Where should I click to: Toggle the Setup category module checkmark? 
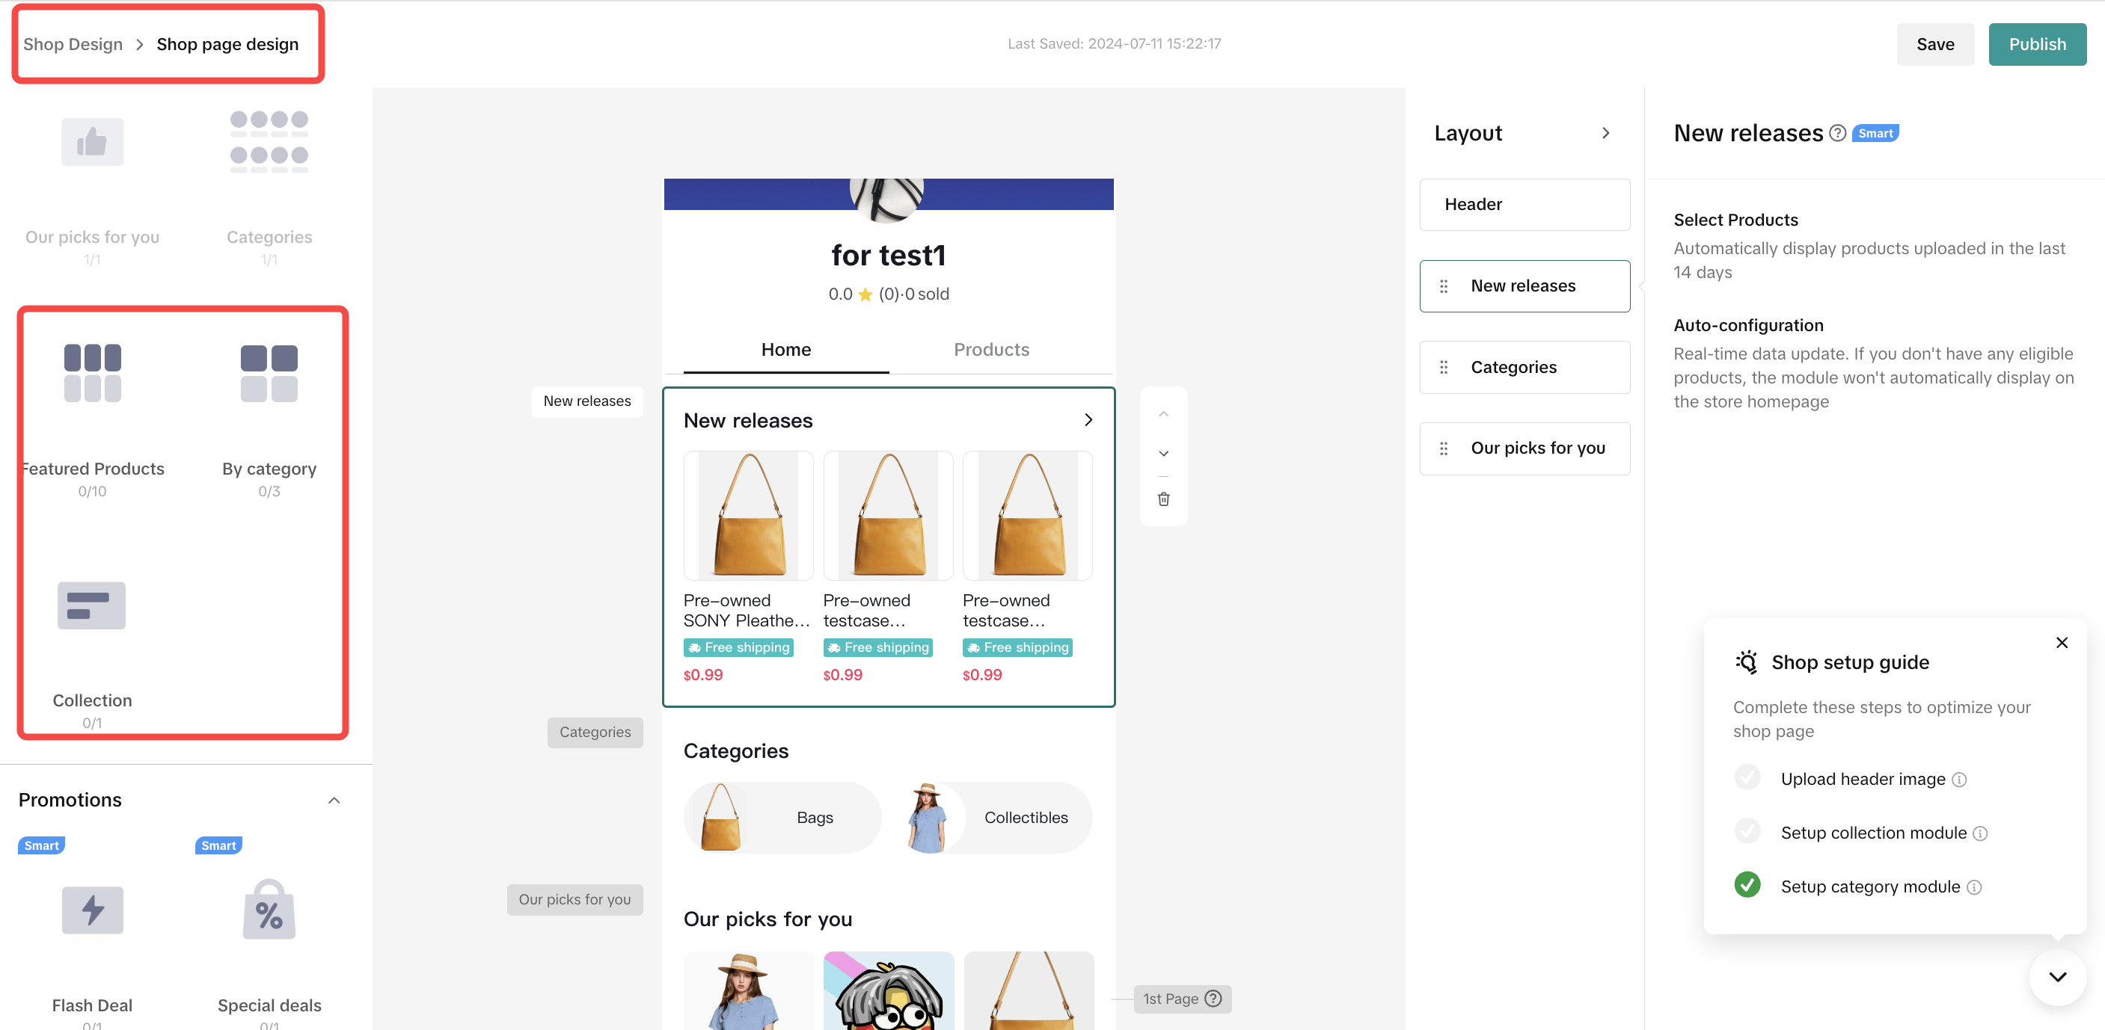[1747, 886]
